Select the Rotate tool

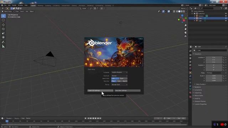click(x=3, y=29)
